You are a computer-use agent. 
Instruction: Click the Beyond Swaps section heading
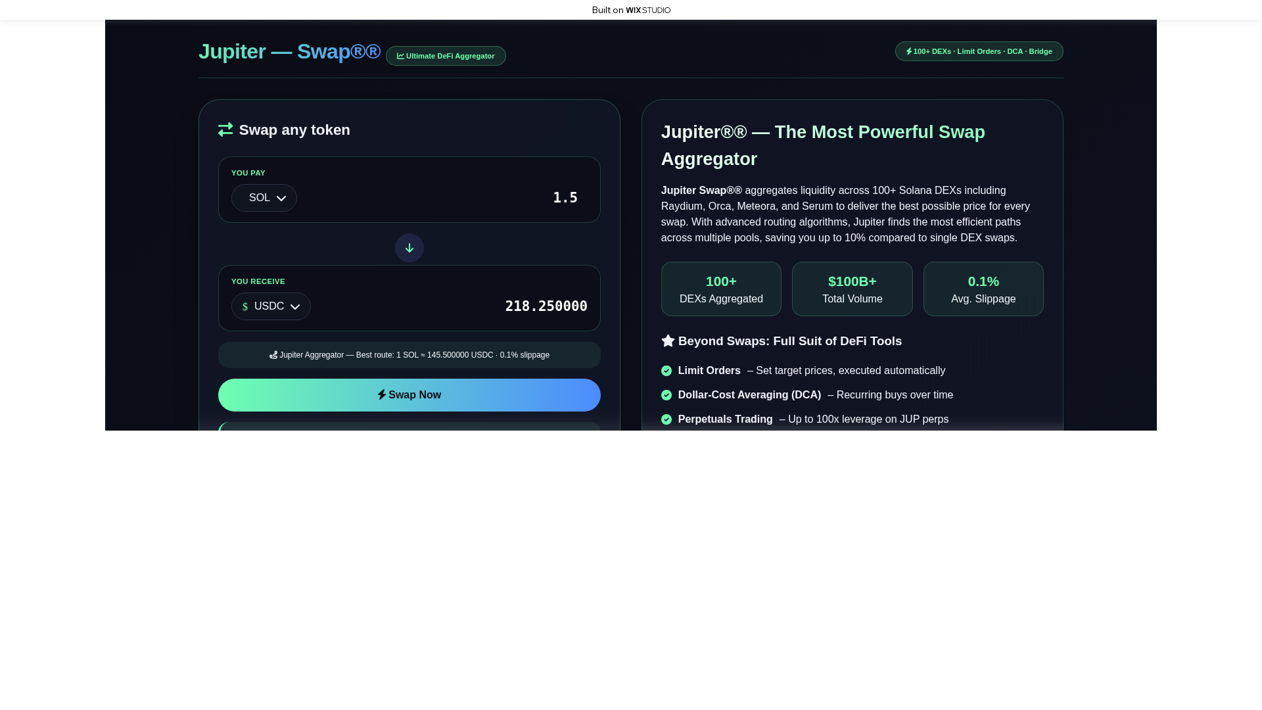tap(782, 341)
